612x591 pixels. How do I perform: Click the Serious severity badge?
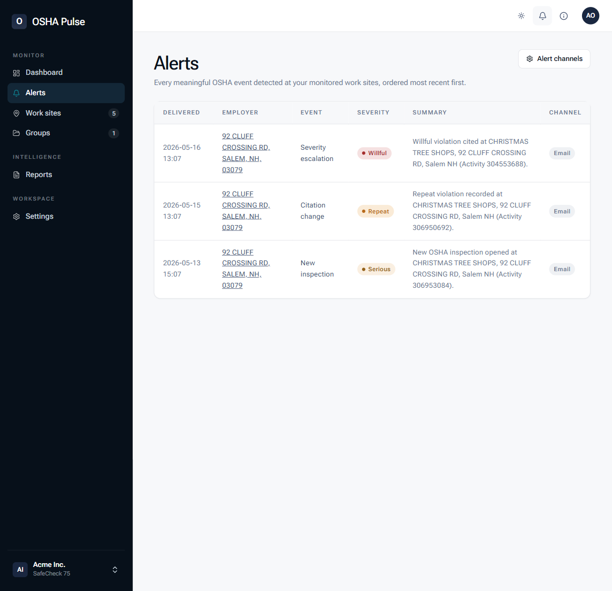(x=376, y=269)
